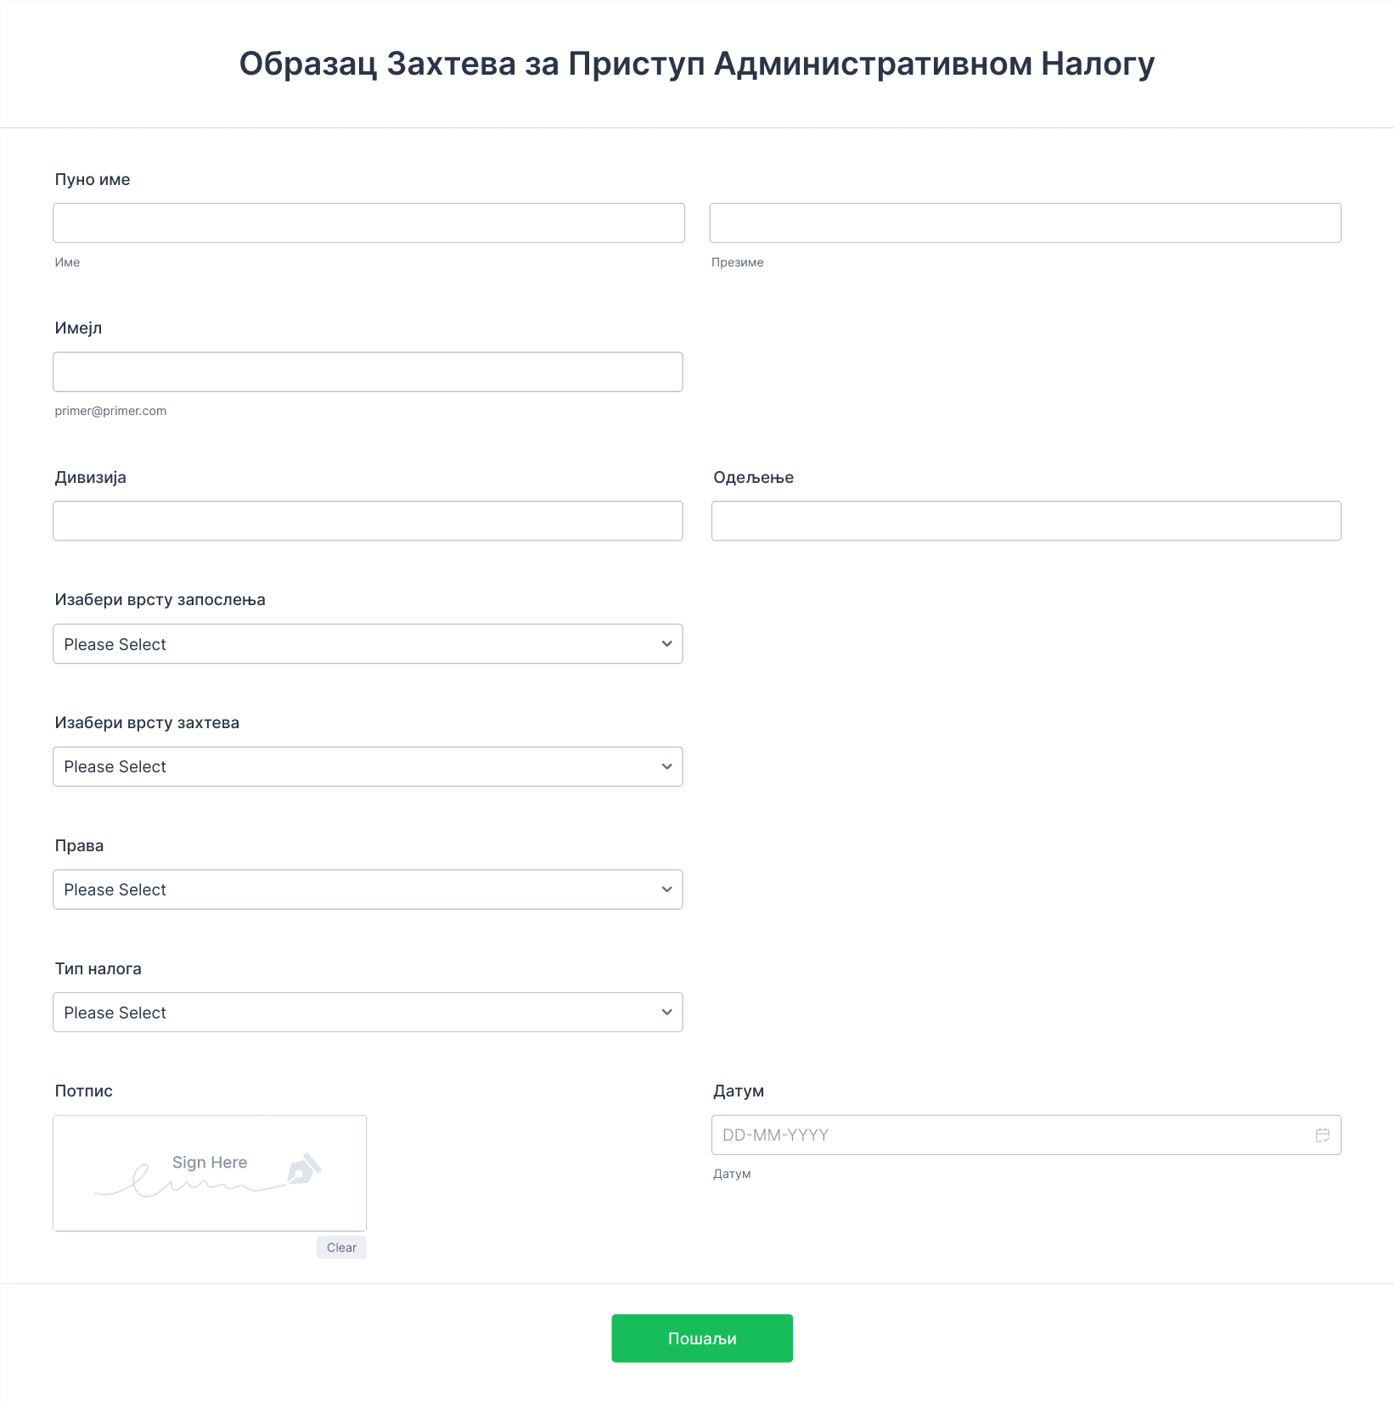Open the Права select box
1394x1402 pixels.
click(368, 889)
